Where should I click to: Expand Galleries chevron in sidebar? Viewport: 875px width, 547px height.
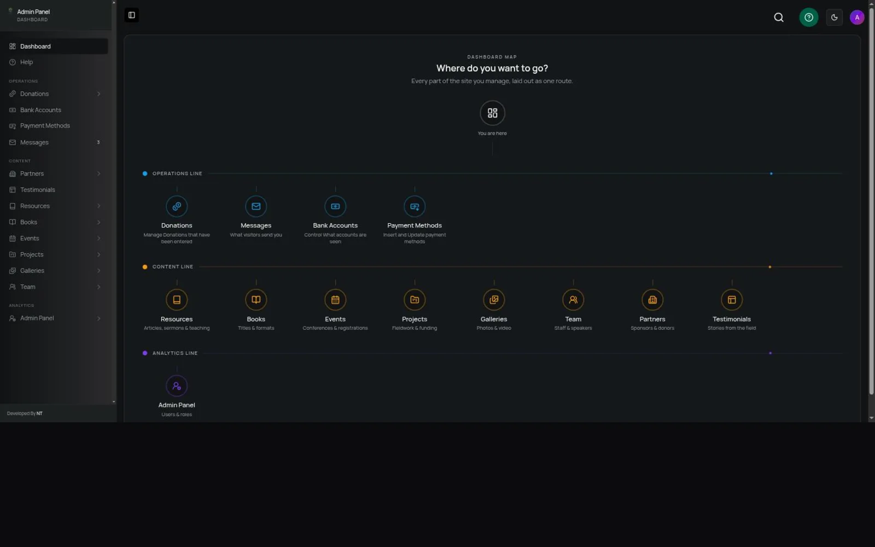(98, 271)
